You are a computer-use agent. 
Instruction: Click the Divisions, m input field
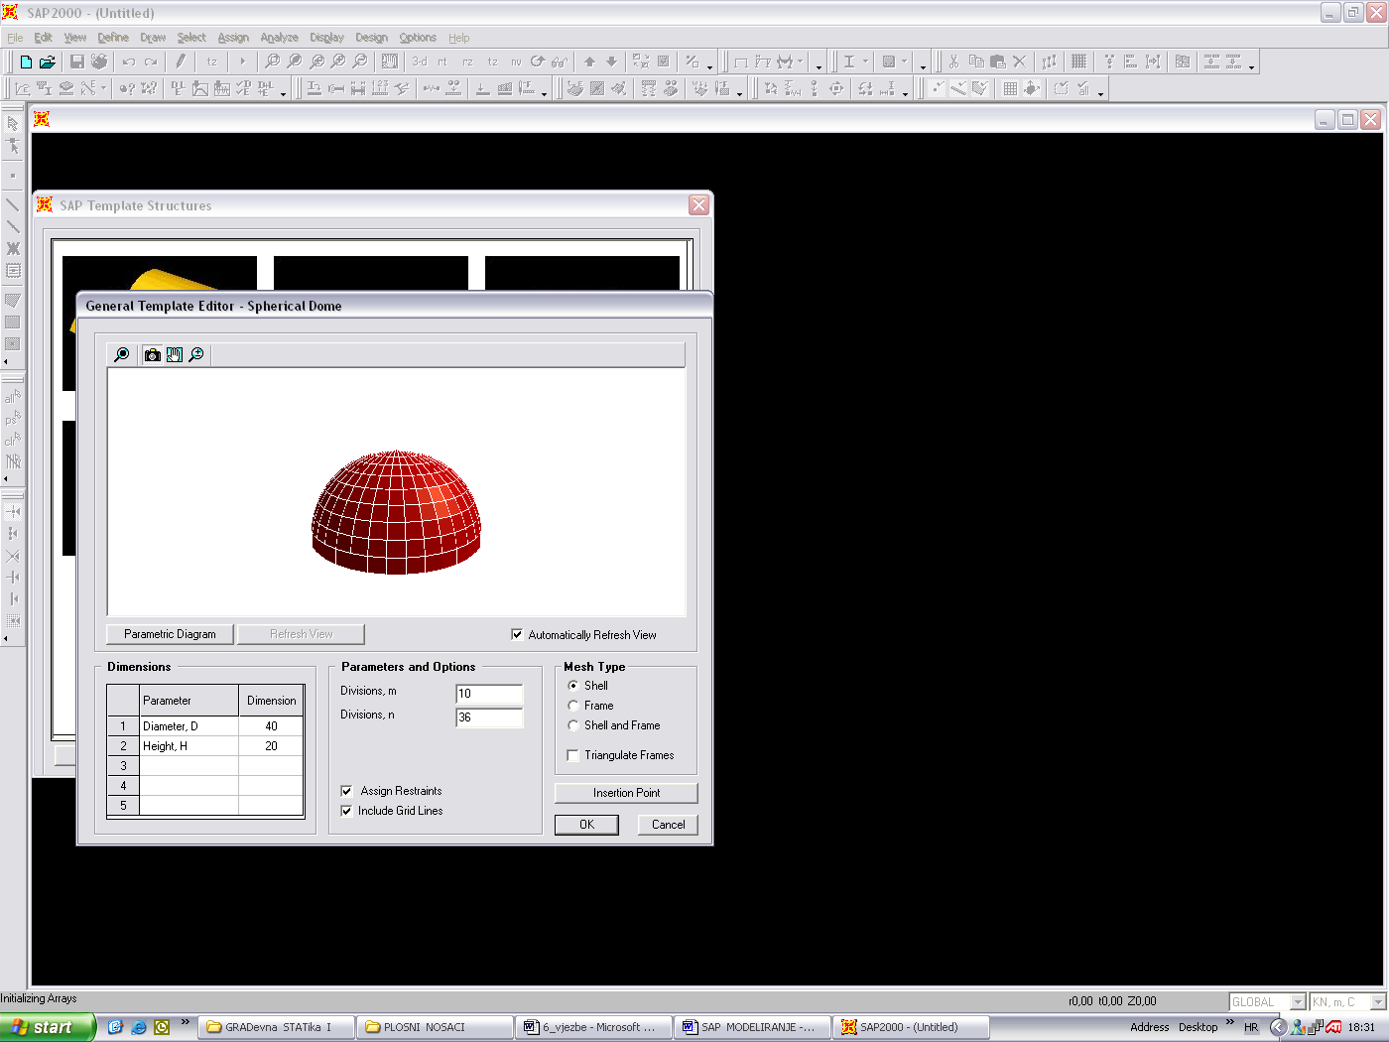tap(489, 694)
